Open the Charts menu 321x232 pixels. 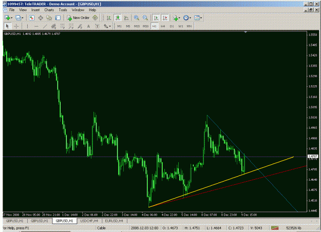pos(49,10)
